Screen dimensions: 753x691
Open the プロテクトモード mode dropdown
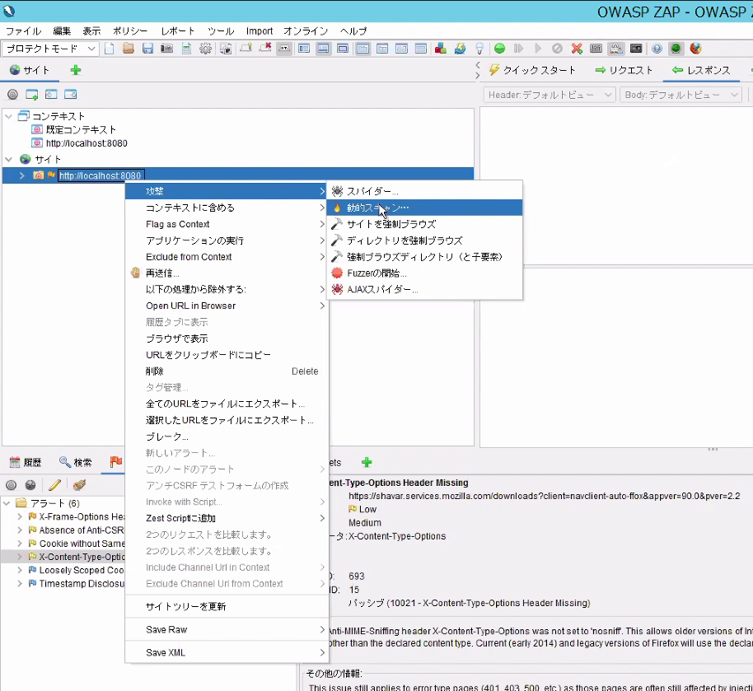(50, 49)
